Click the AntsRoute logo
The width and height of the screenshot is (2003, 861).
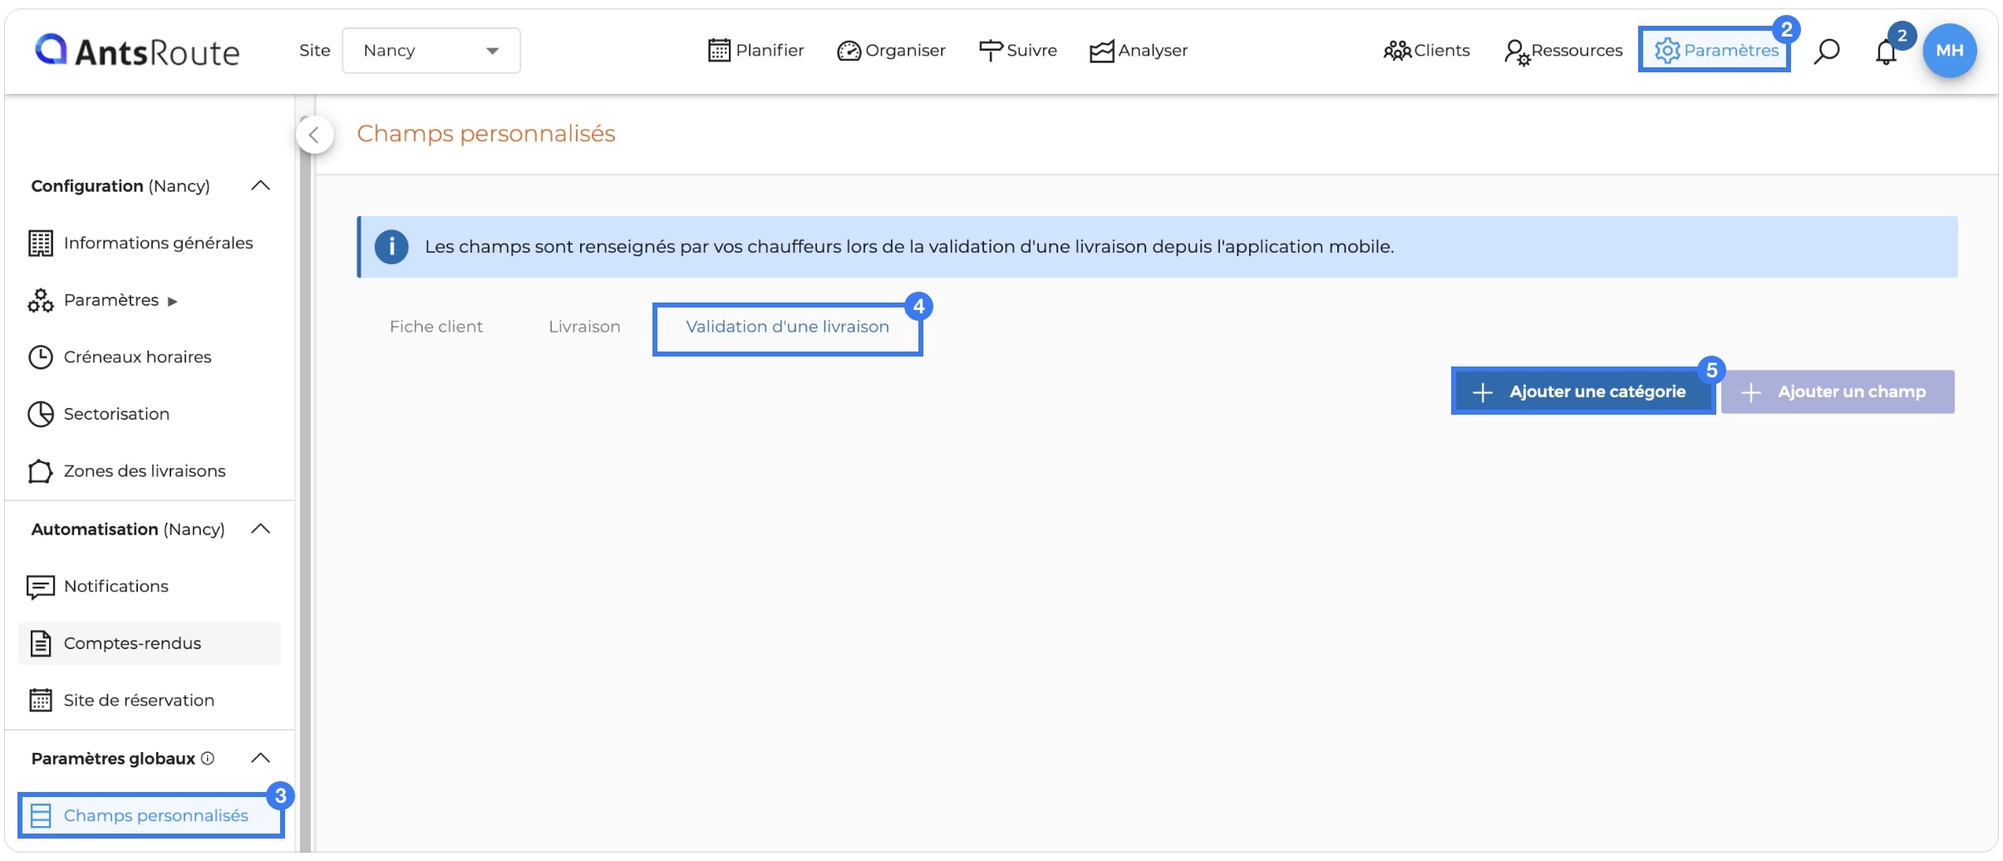pos(137,52)
